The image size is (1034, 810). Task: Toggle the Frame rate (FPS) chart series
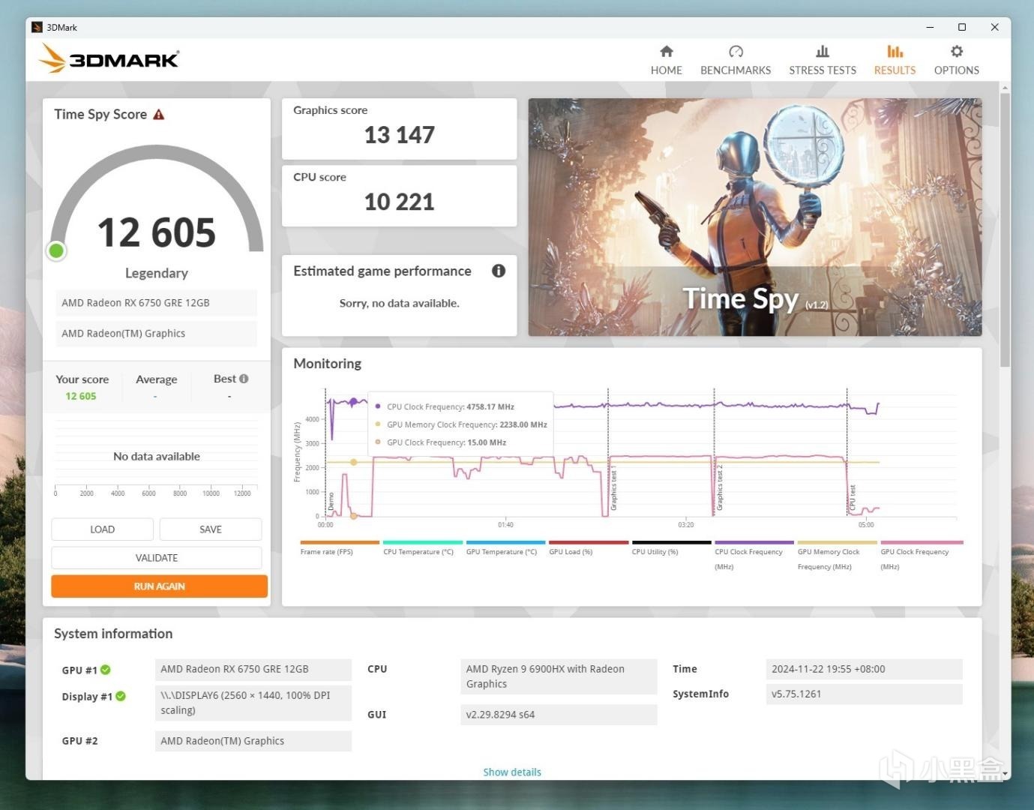coord(340,548)
